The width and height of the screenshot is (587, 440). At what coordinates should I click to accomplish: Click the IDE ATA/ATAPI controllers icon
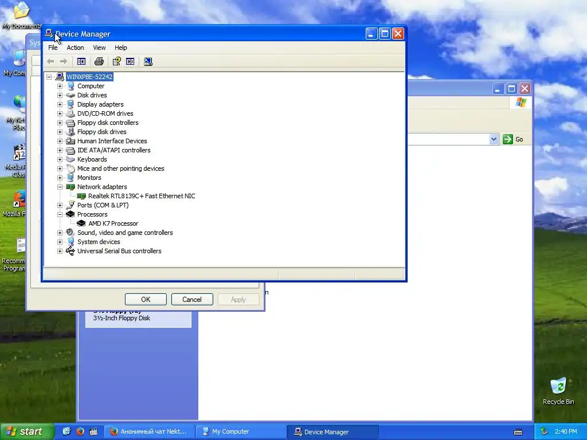pyautogui.click(x=71, y=150)
